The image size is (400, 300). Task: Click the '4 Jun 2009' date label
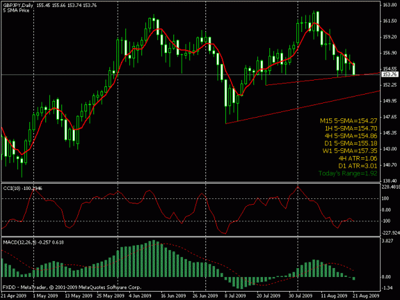point(140,296)
